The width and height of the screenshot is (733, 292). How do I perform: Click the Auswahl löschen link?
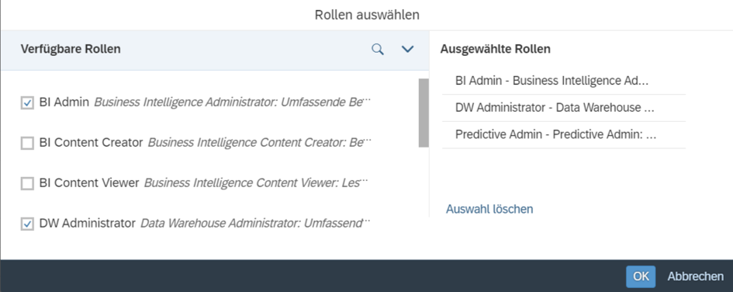[489, 209]
